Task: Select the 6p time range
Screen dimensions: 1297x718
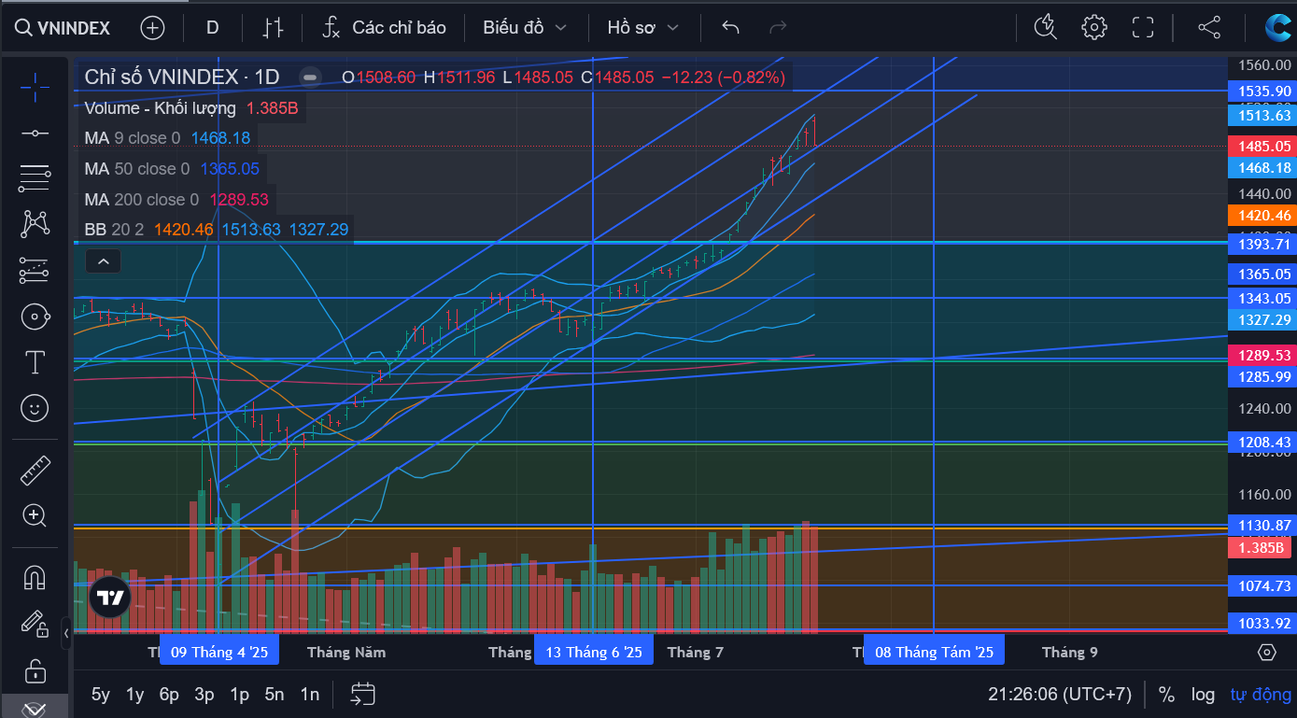Action: coord(169,695)
